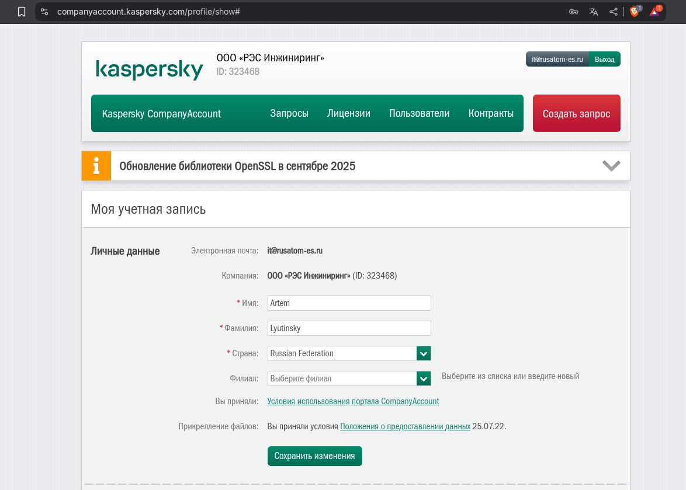Open the Условия использования портала CompanyAccount link
This screenshot has height=490, width=686.
click(x=353, y=401)
